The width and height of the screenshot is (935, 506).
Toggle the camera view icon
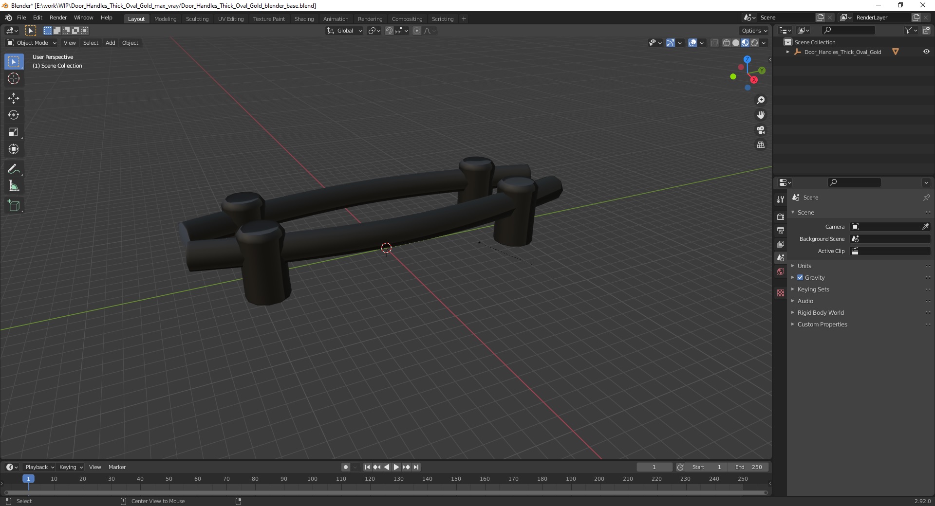(x=761, y=130)
